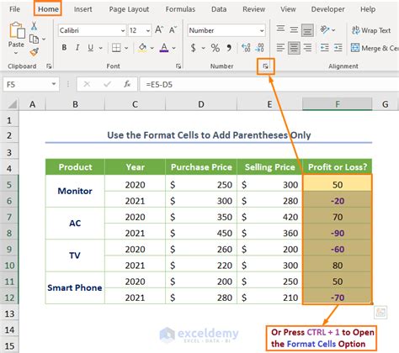399x353 pixels.
Task: Switch to the Review tab
Action: tap(253, 9)
